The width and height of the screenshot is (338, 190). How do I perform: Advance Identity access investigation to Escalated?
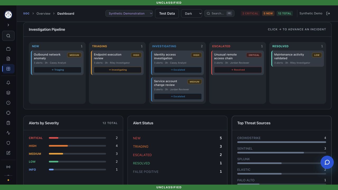point(178,70)
